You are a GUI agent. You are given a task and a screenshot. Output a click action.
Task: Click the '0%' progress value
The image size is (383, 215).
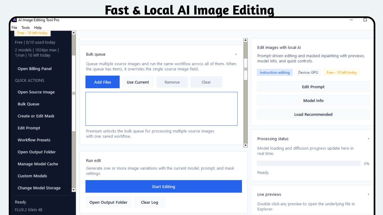(366, 163)
